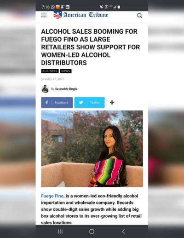Share article on Facebook
This screenshot has width=184, height=238.
[57, 102]
